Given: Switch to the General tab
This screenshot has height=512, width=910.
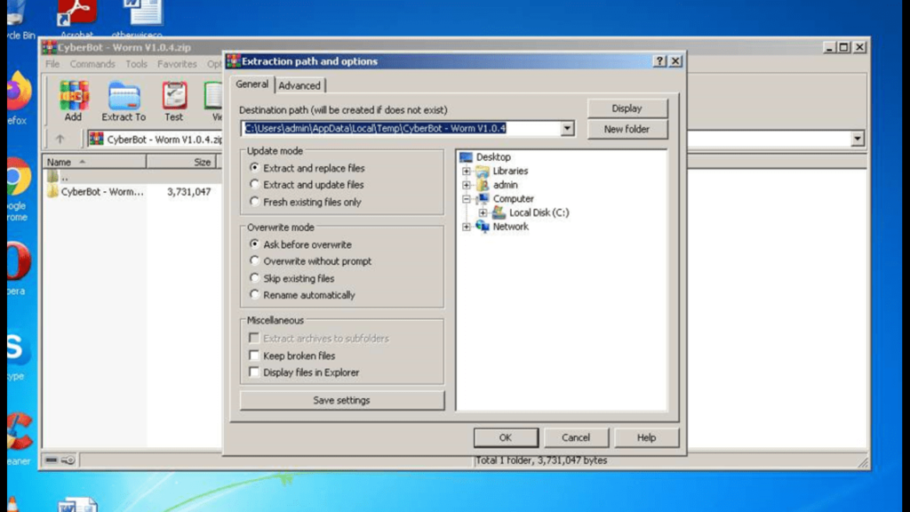Looking at the screenshot, I should 251,84.
